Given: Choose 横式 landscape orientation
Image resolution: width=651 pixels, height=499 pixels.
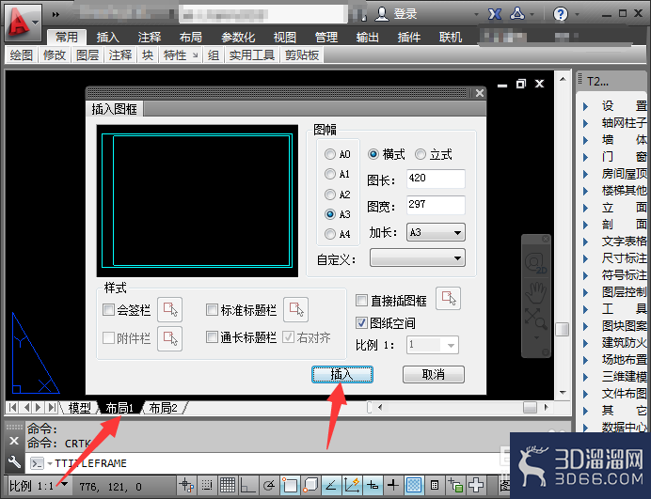Looking at the screenshot, I should [x=386, y=155].
